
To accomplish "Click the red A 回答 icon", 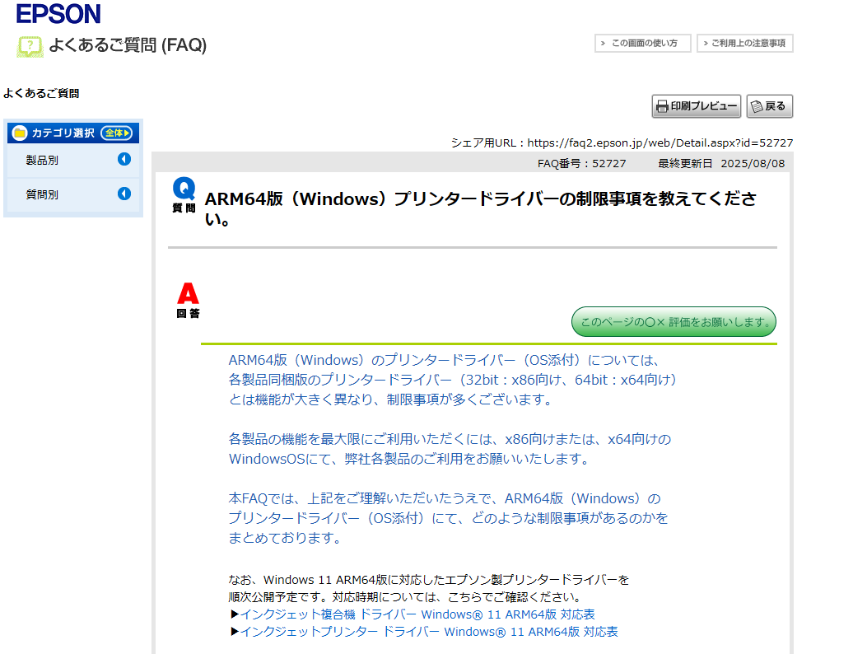I will click(189, 300).
